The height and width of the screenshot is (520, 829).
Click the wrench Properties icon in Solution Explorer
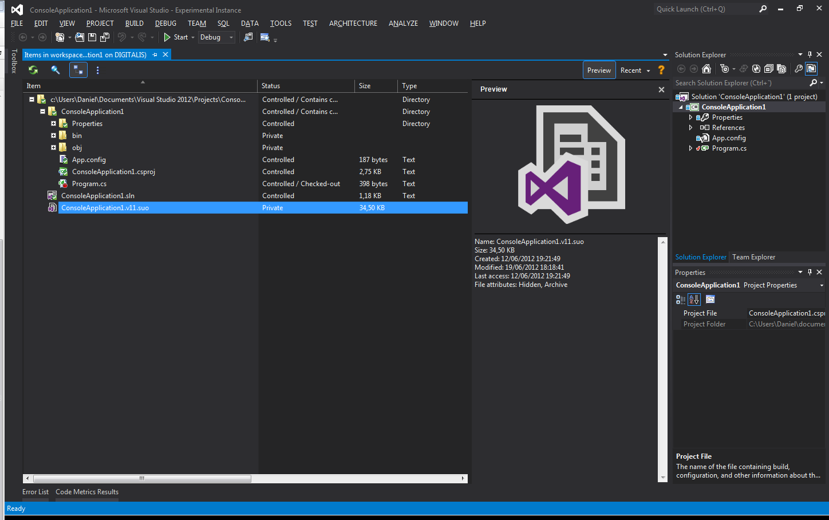pyautogui.click(x=798, y=69)
